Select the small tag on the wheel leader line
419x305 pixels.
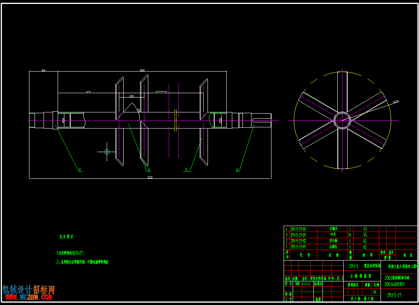coord(396,101)
